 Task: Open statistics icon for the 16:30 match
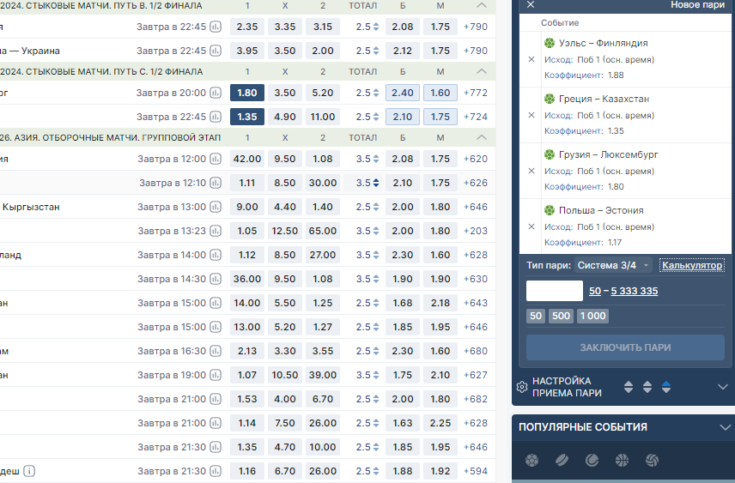tap(216, 351)
